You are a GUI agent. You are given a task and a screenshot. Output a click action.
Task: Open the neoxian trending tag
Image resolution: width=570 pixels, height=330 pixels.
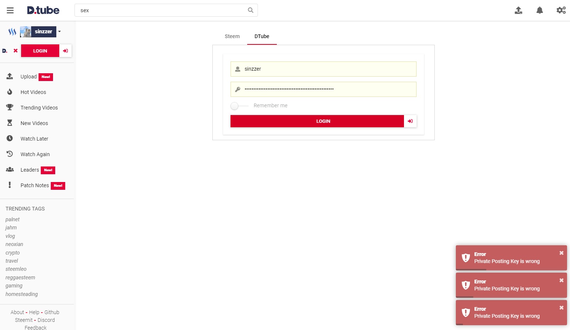pos(14,244)
